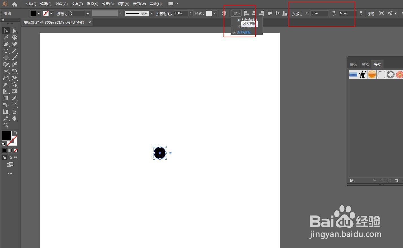Select the Rotate tool
Viewport: 403px width, 248px height.
pos(14,71)
